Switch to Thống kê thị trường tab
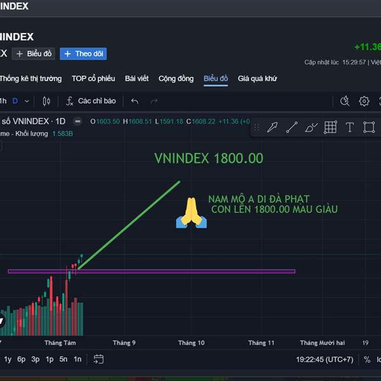381x381 pixels. (30, 79)
